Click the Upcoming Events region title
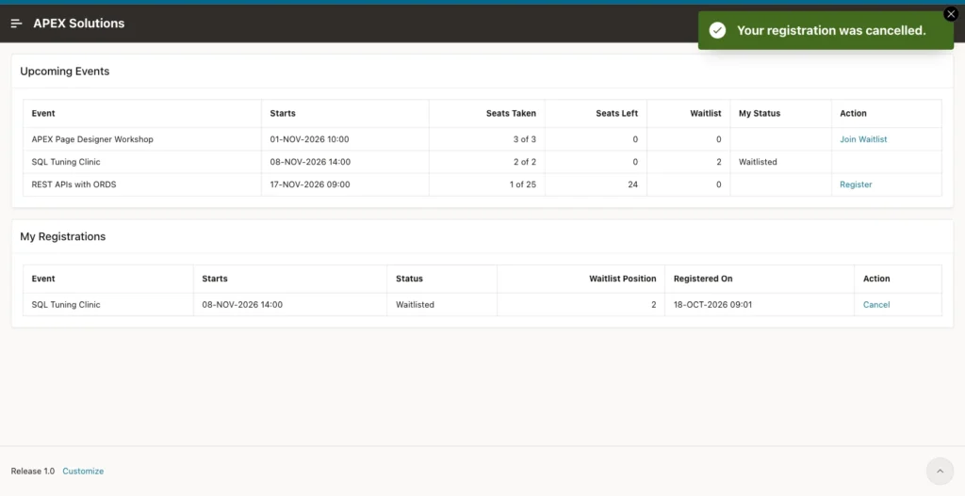The height and width of the screenshot is (496, 965). tap(65, 72)
